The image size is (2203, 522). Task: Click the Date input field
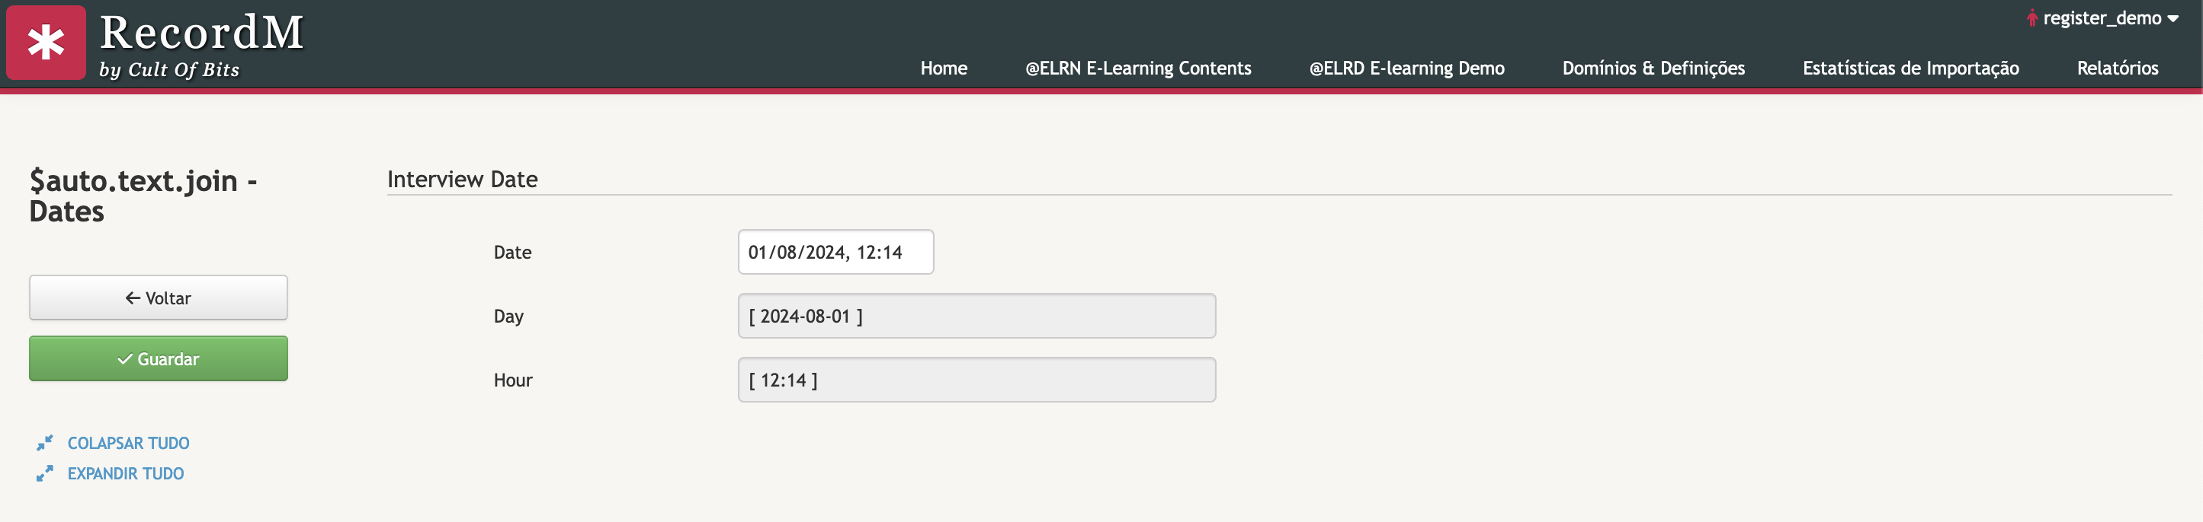pos(835,252)
